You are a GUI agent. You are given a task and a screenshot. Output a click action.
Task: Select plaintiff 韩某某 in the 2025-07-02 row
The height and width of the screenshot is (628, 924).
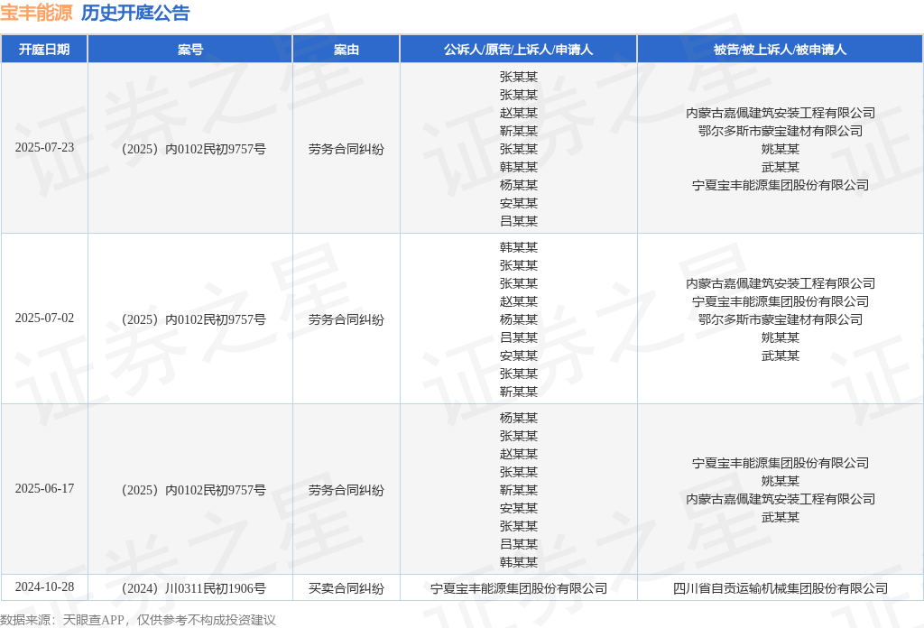(x=519, y=247)
